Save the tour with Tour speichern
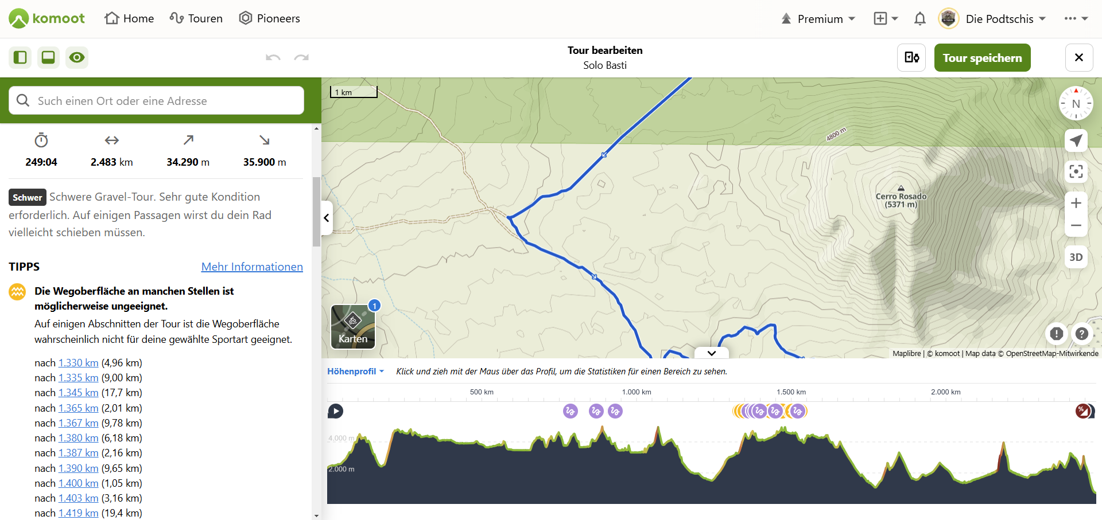Viewport: 1102px width, 520px height. coord(982,58)
